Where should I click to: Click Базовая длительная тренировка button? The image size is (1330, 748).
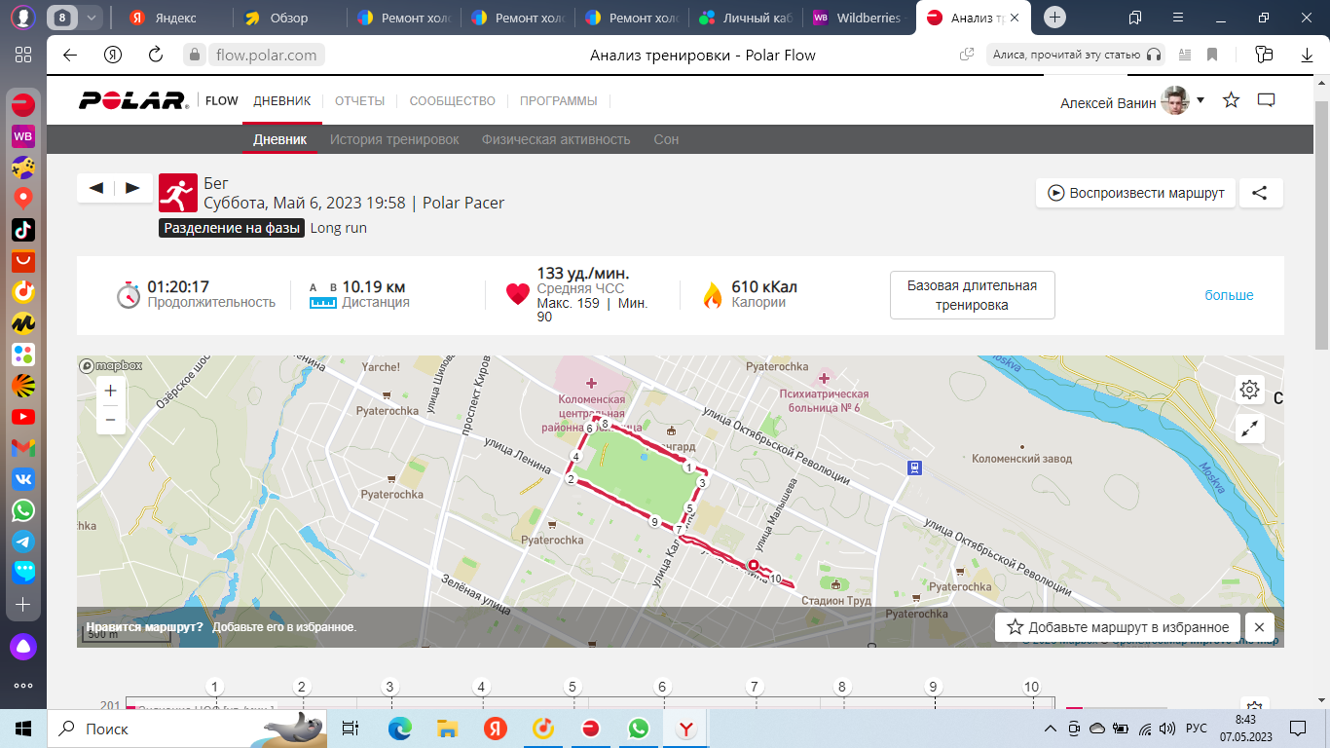coord(973,295)
